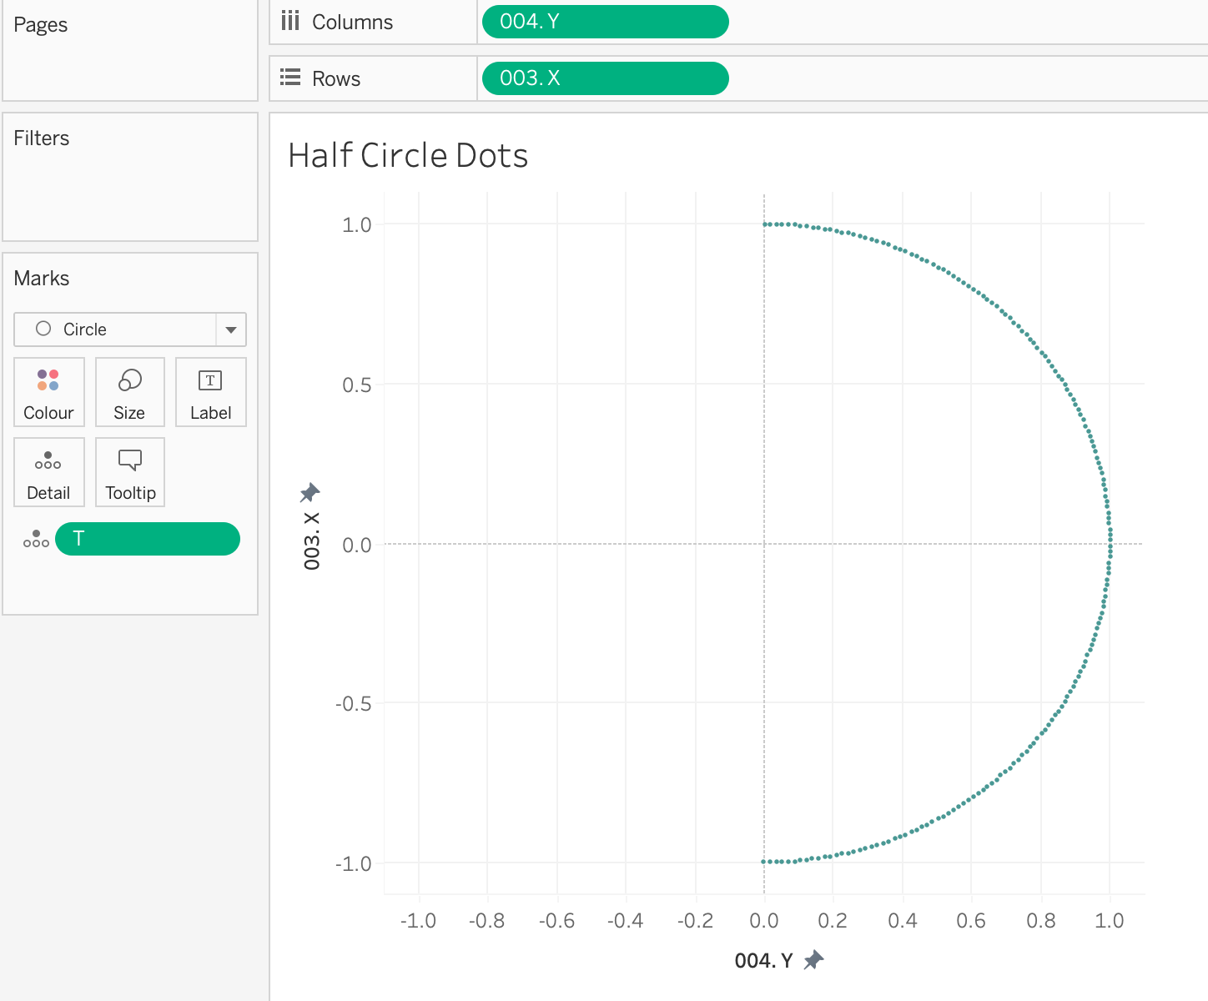Select the 003. X pill on Rows
Screen dimensions: 1208x1001
605,78
